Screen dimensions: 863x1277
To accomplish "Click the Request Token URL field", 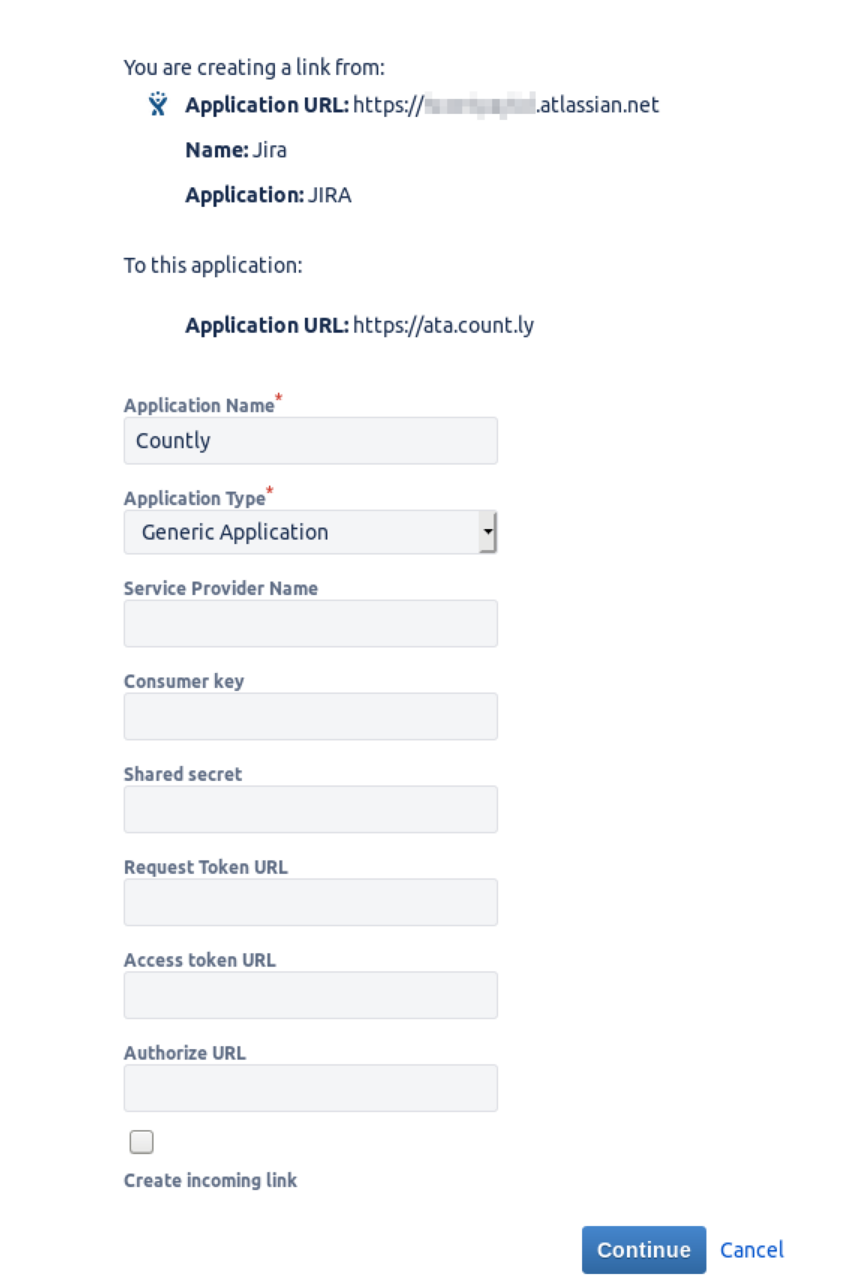I will tap(310, 902).
